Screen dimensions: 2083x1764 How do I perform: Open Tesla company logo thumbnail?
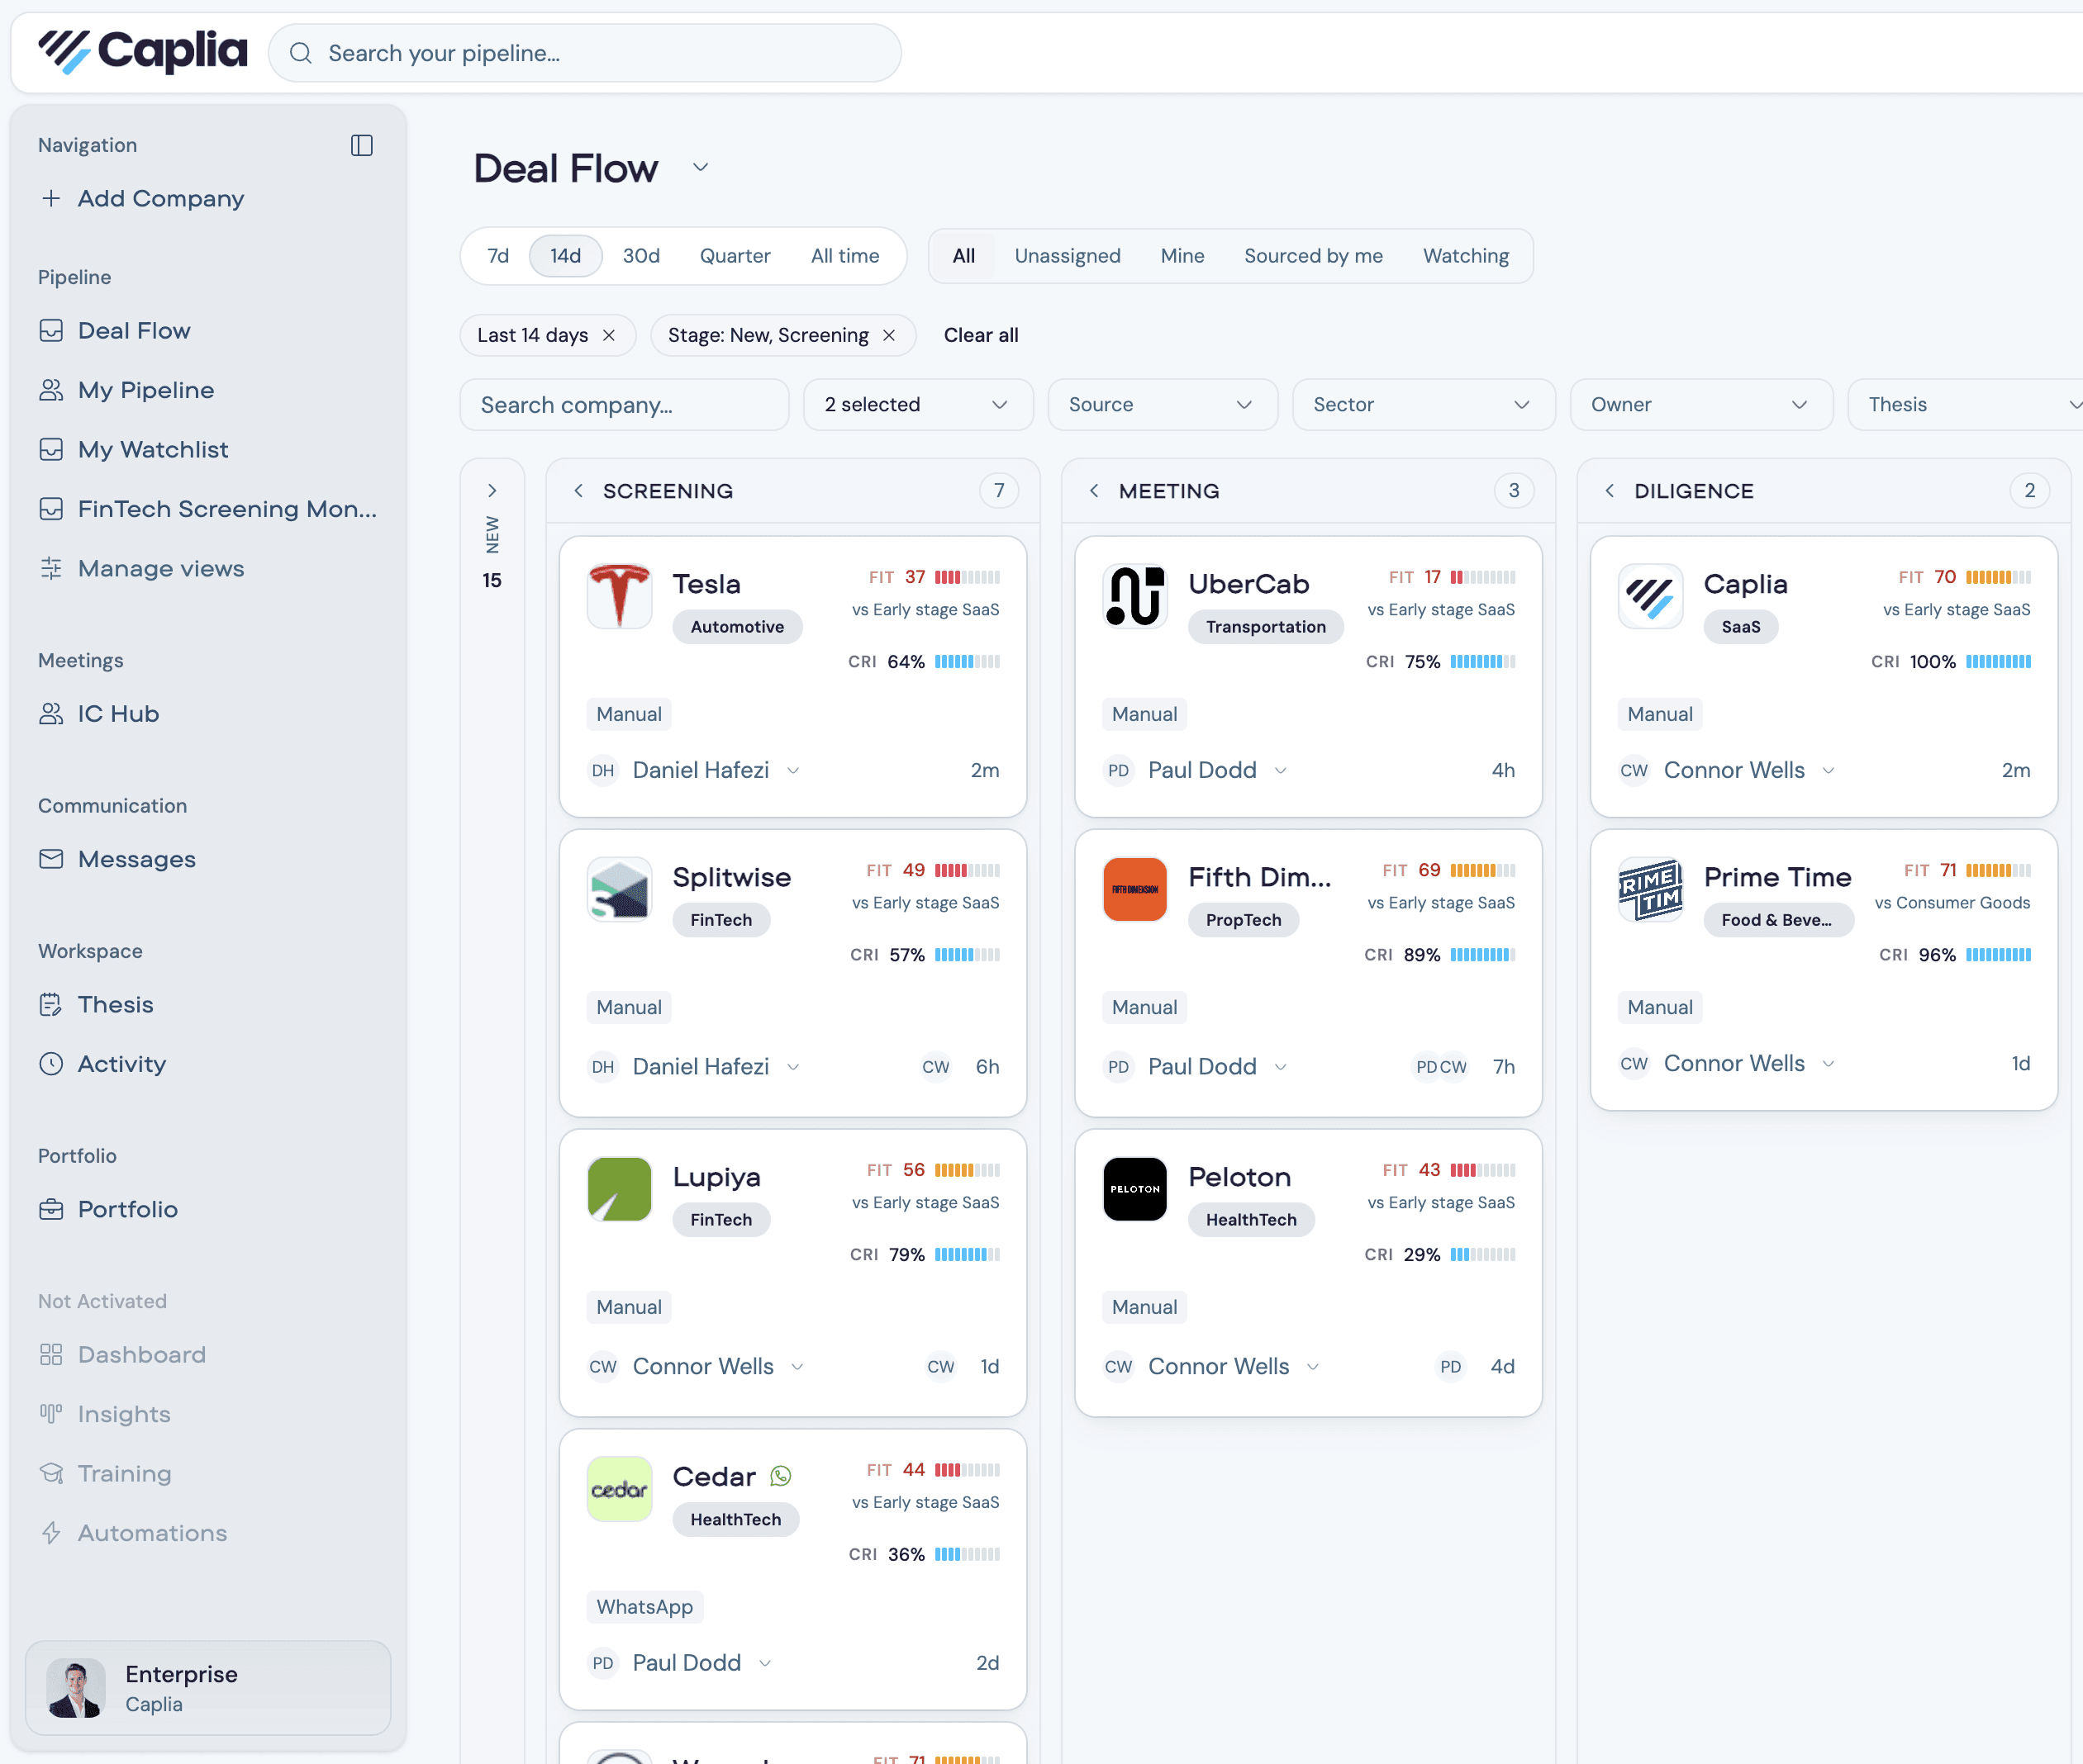(x=620, y=596)
